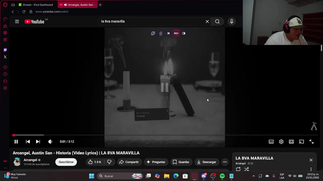Open Extensions cube icon in the sidebar

tap(5, 81)
